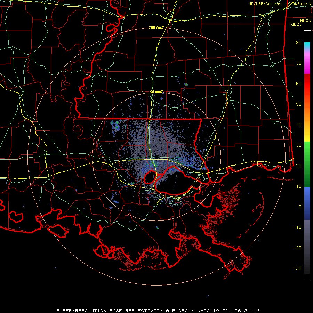
Task: Click the green segment of the color bar
Action: click(x=307, y=164)
